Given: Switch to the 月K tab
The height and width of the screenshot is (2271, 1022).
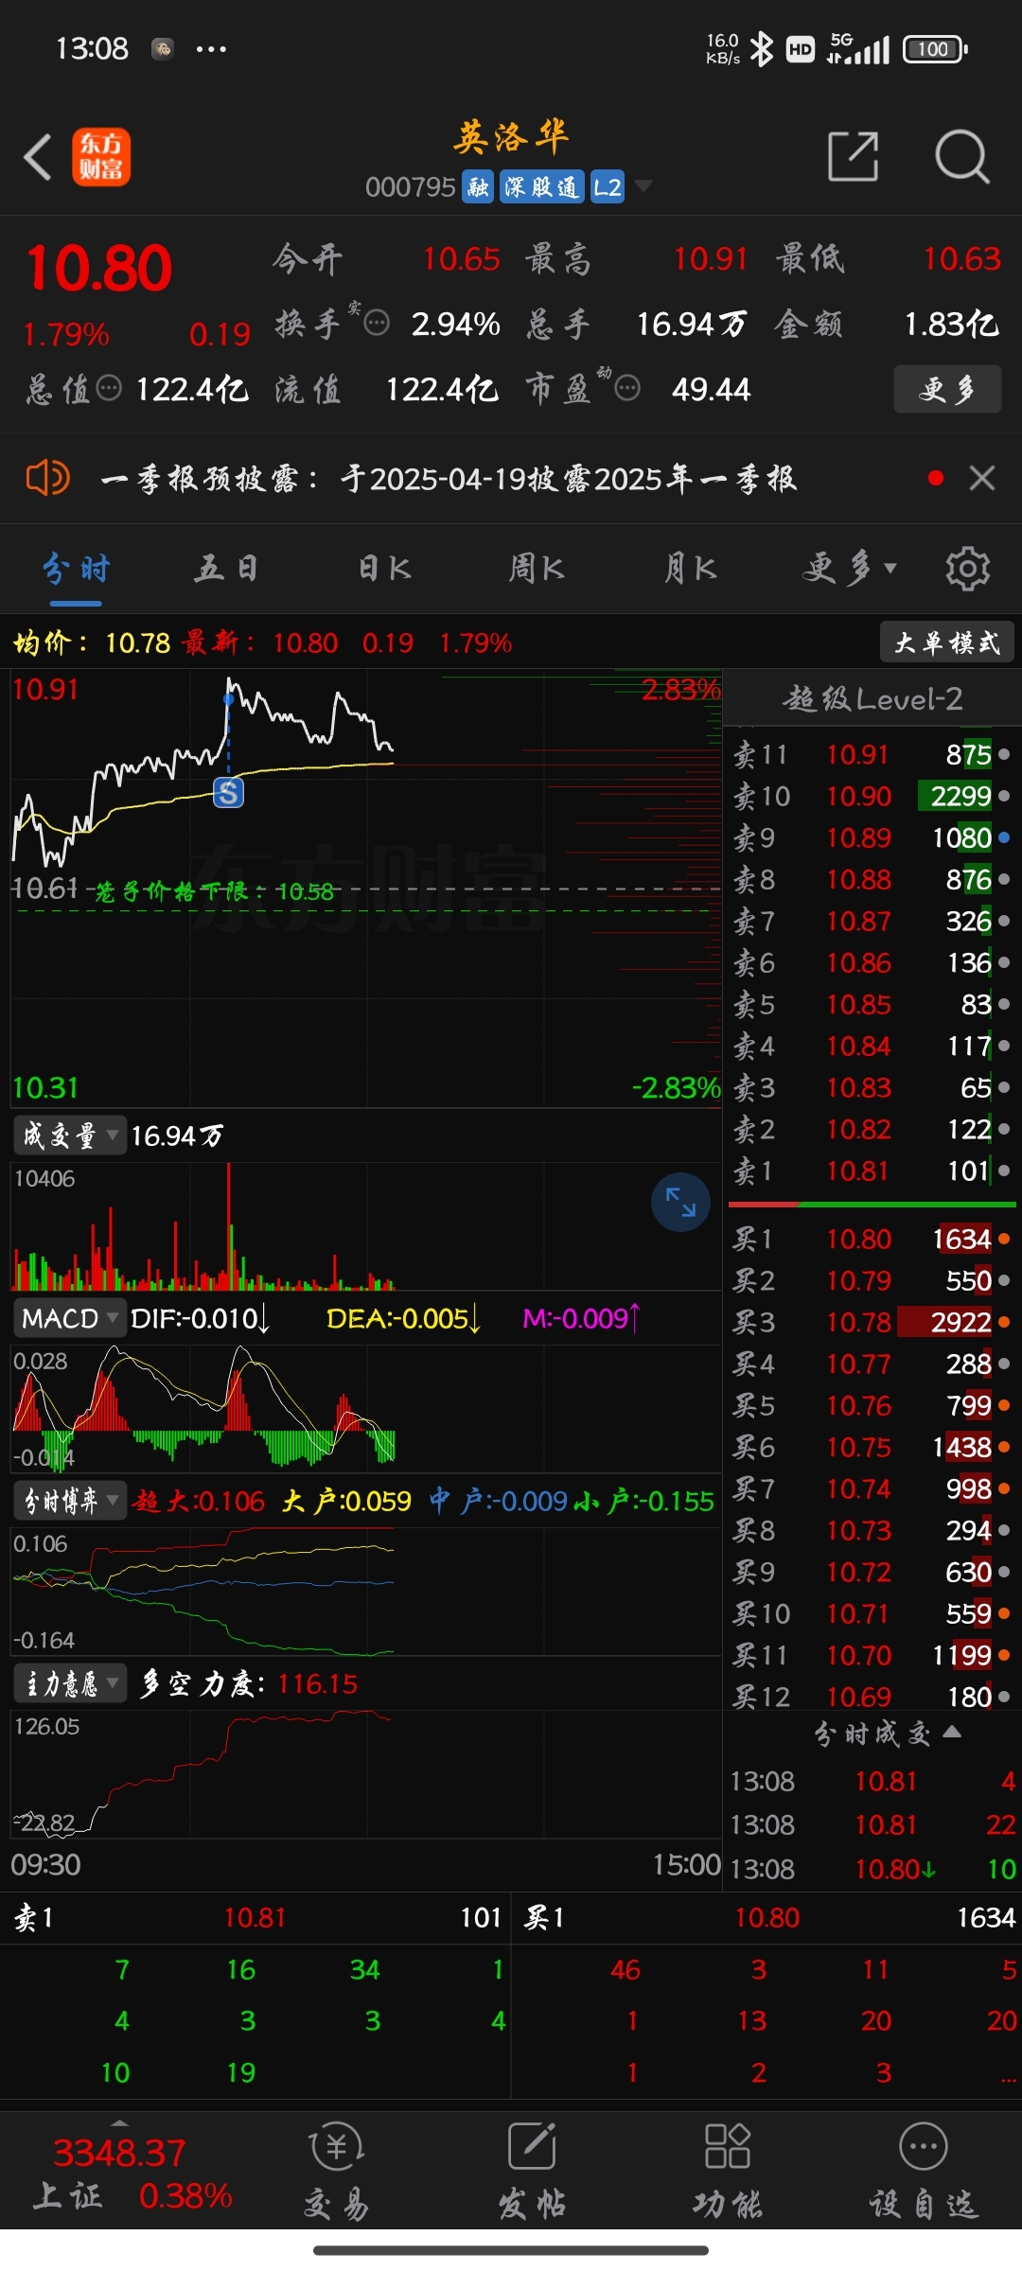Looking at the screenshot, I should coord(690,569).
